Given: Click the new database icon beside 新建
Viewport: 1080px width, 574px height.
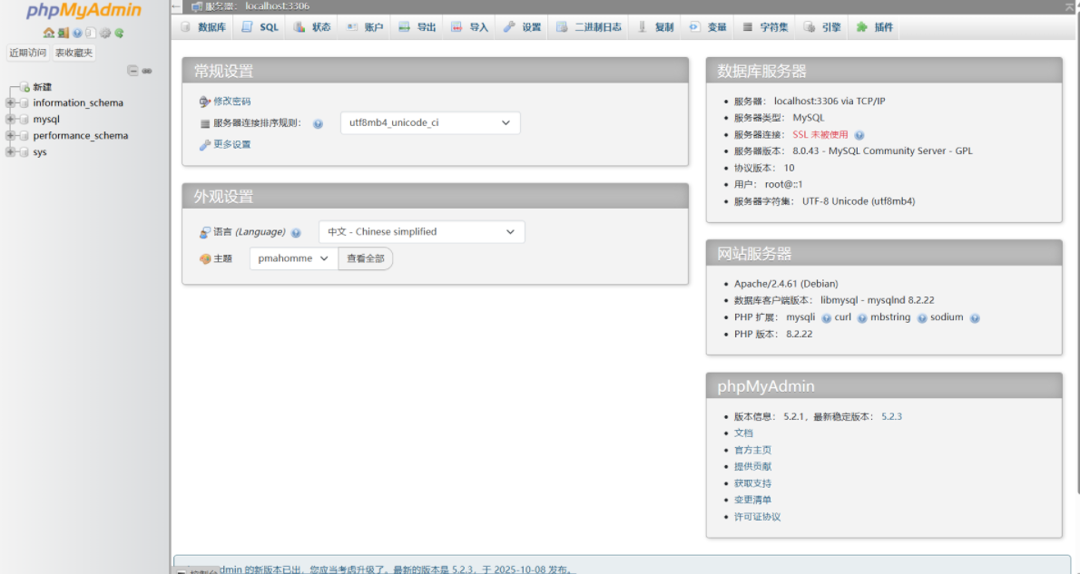Looking at the screenshot, I should 25,87.
